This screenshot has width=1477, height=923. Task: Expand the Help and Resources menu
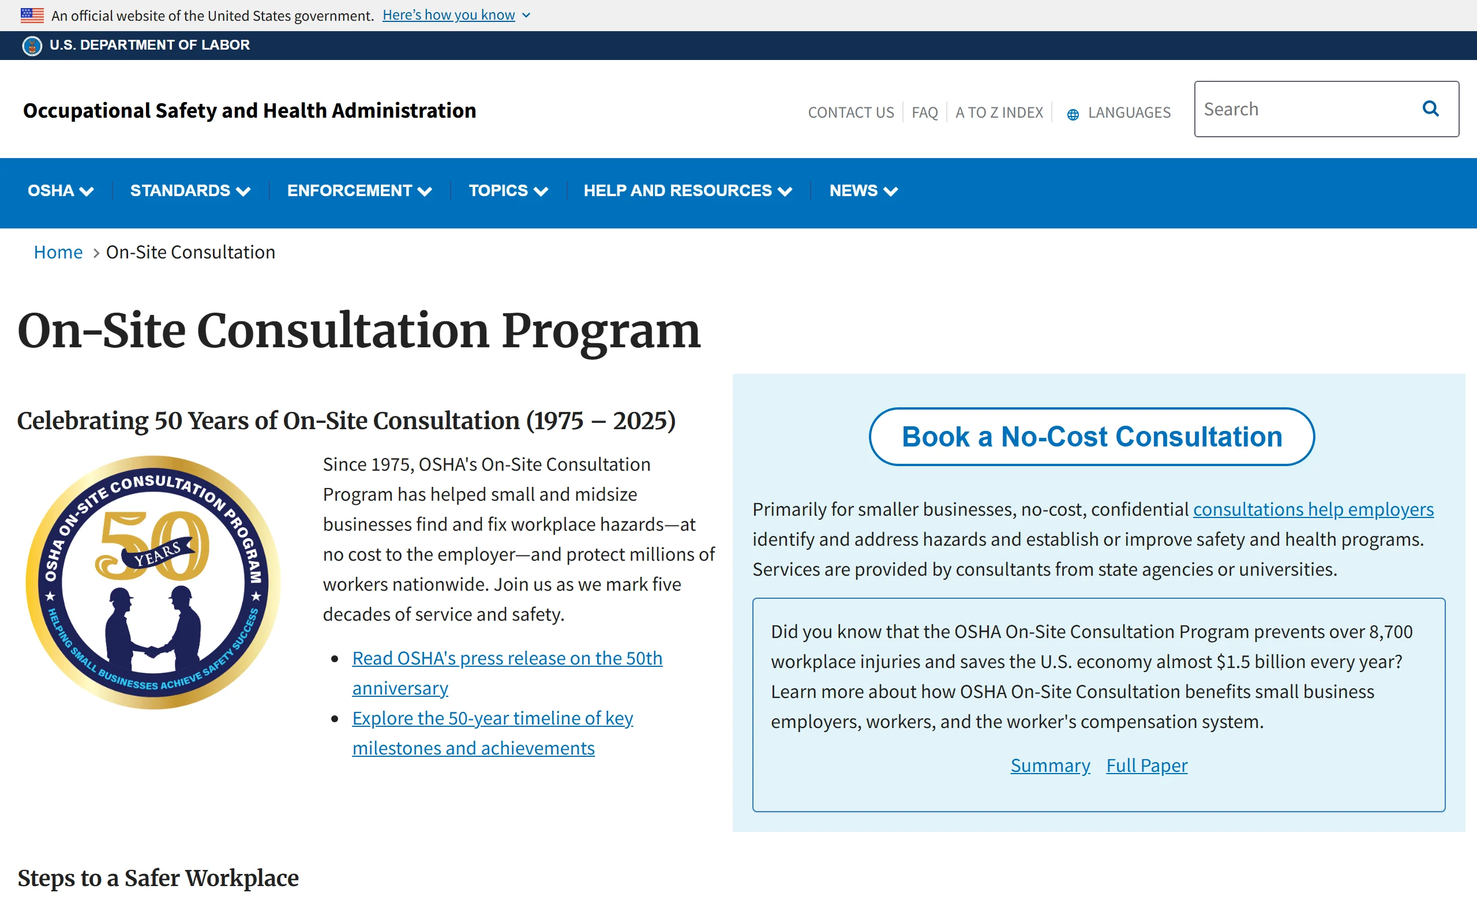pos(688,191)
